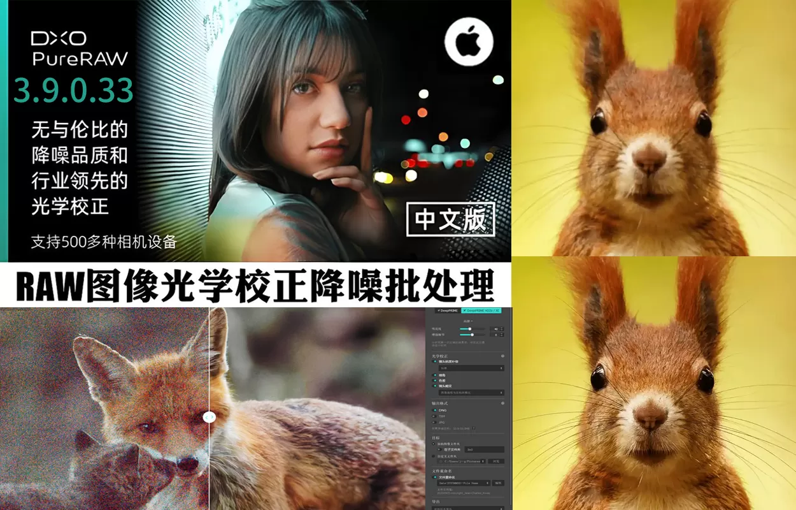Toggle the 文件重命名 file renaming switch
The height and width of the screenshot is (510, 796).
434,477
